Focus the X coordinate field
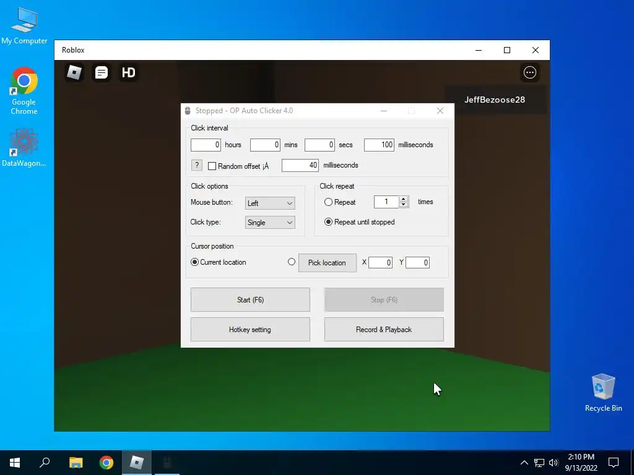 [x=381, y=263]
